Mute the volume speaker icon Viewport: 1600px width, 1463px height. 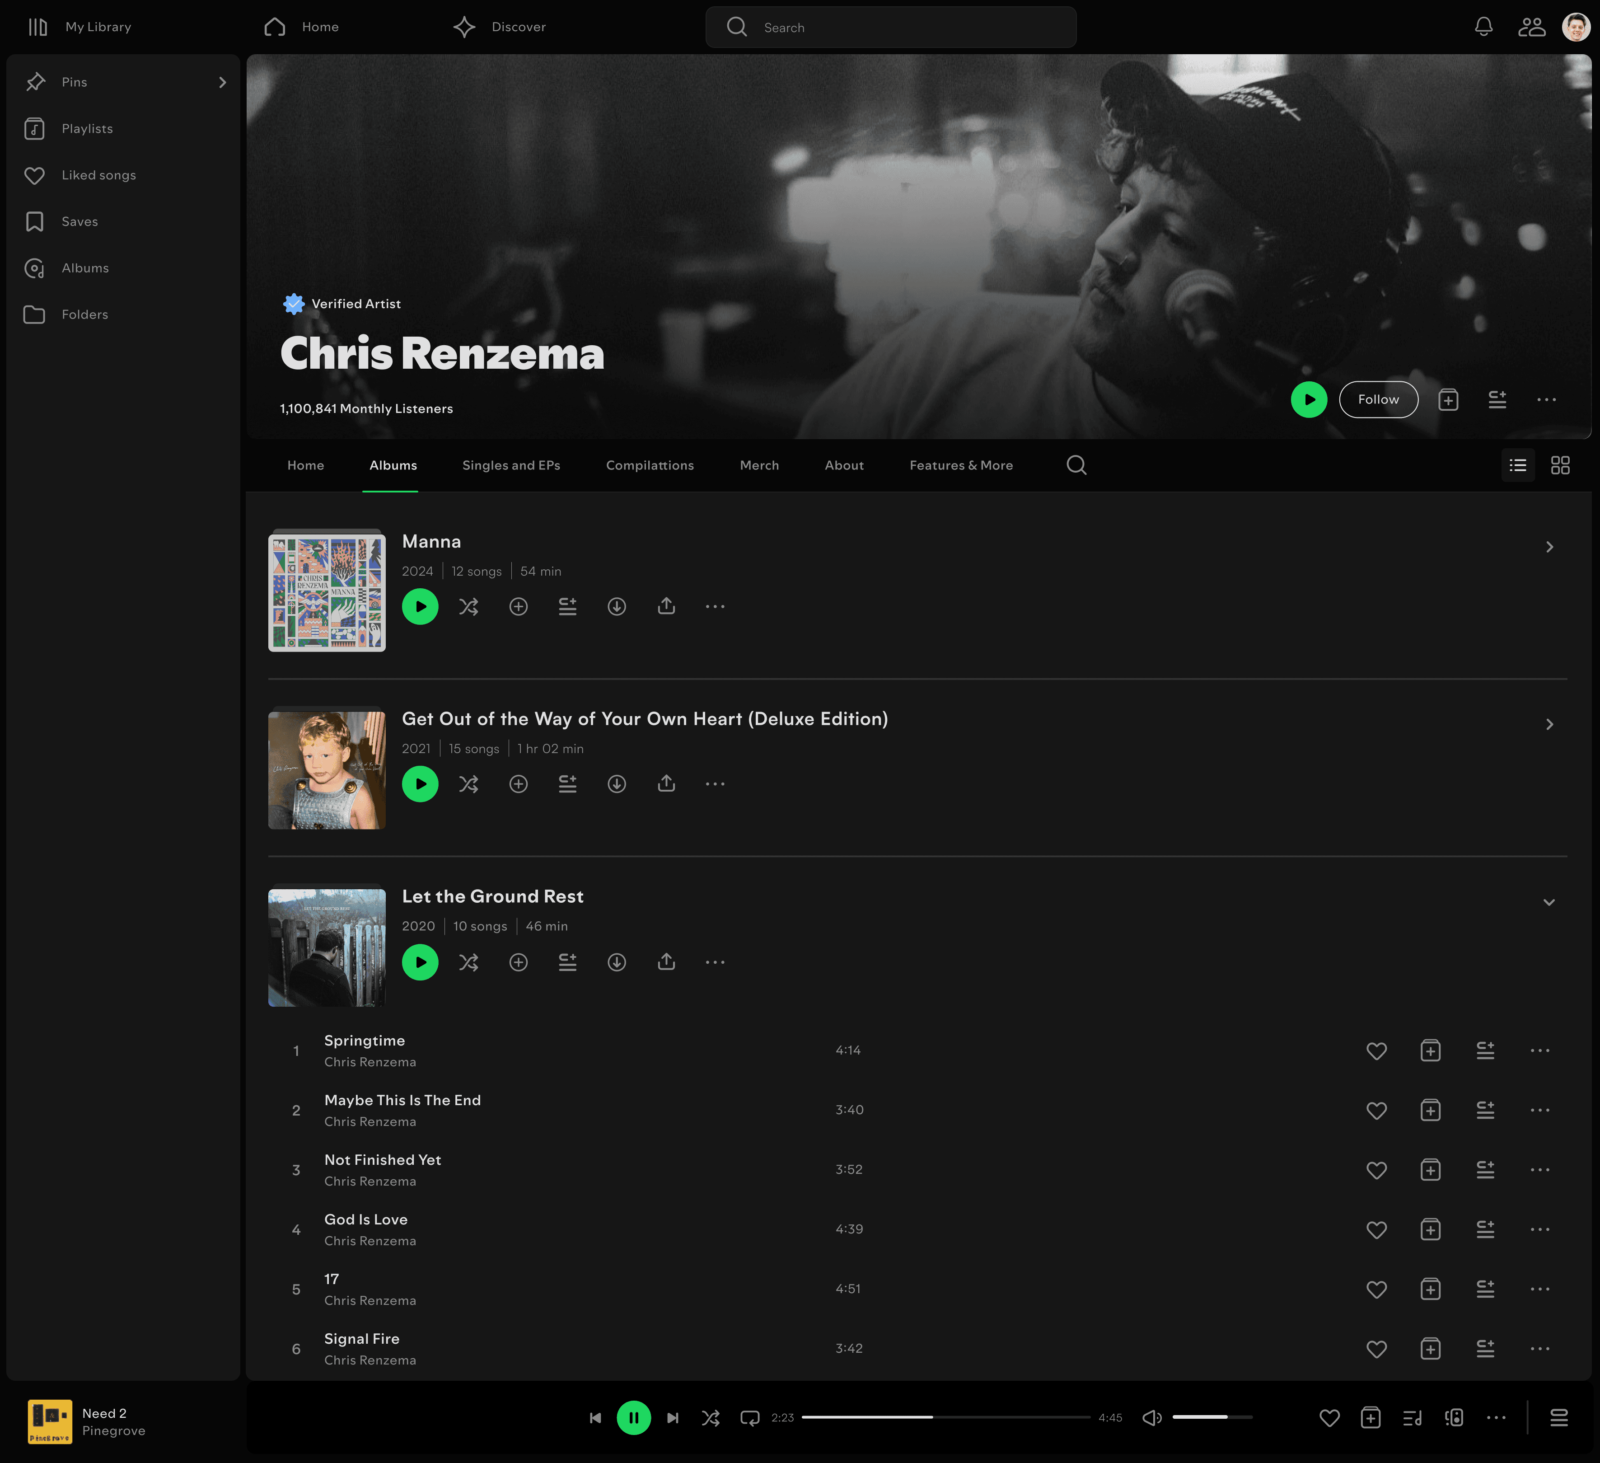tap(1151, 1418)
